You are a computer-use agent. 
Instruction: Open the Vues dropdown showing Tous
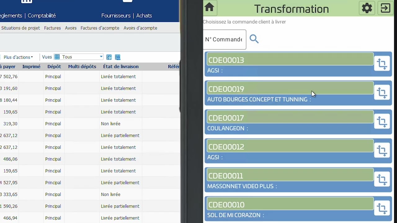[x=78, y=57]
